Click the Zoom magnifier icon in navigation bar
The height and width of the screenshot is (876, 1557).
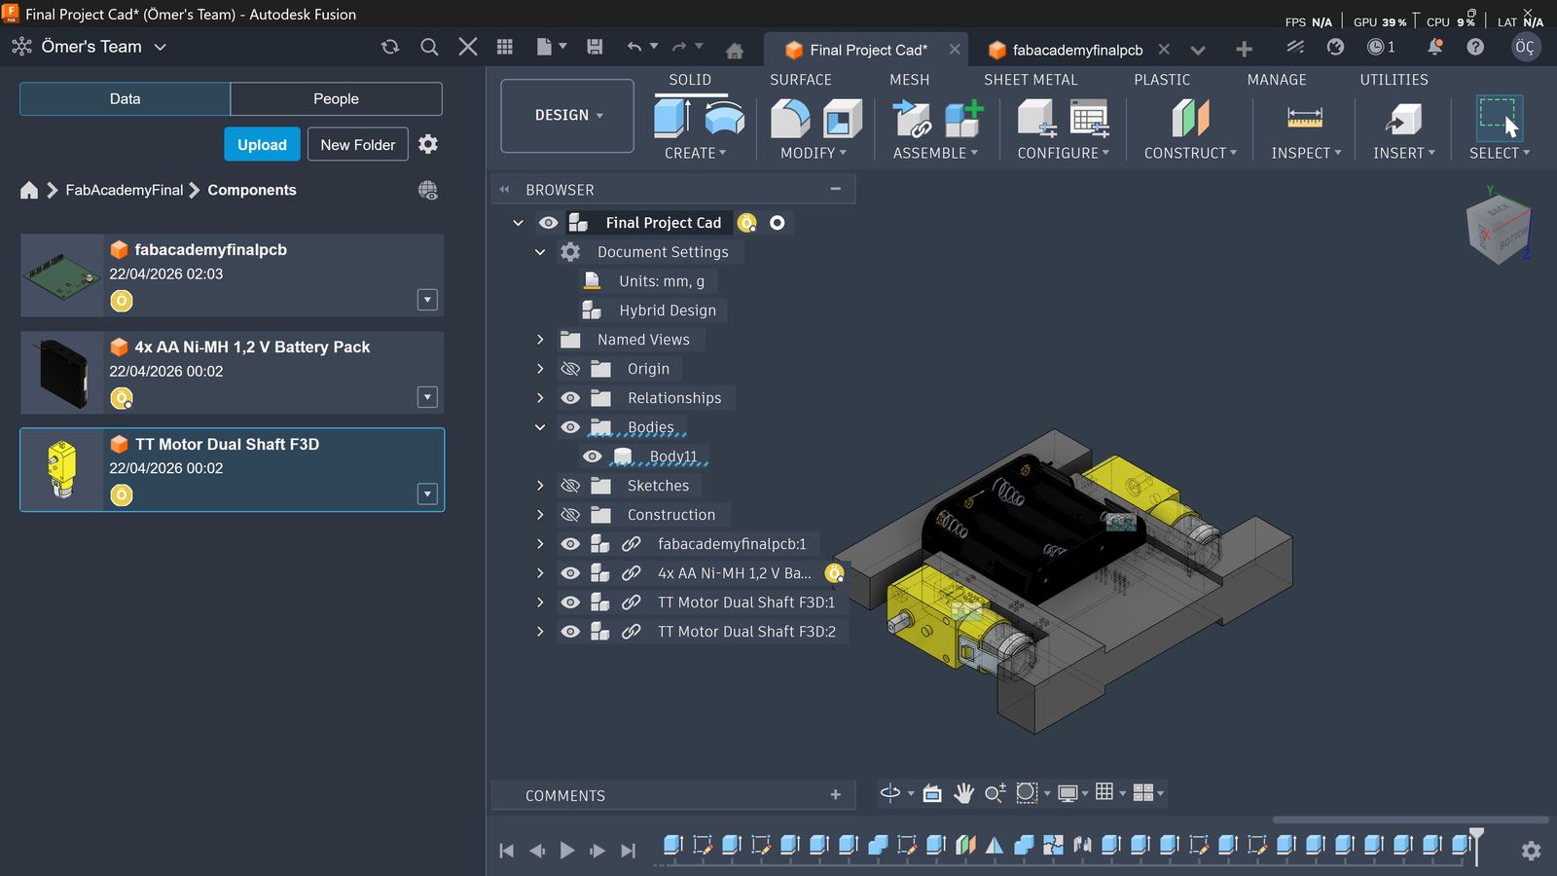click(x=995, y=793)
